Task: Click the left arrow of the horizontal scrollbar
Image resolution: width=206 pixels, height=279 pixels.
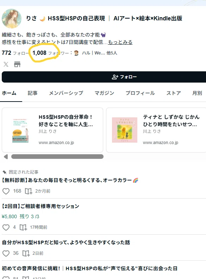Action: [x=6, y=157]
